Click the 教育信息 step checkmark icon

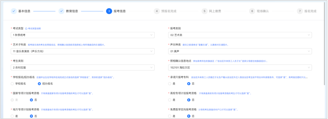click(x=61, y=11)
